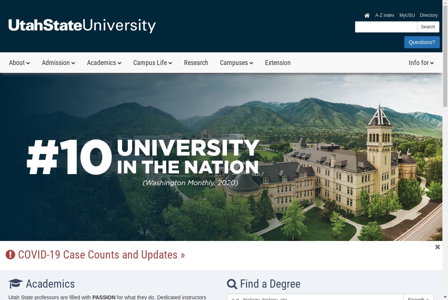Open the A-Z index link
The width and height of the screenshot is (448, 300).
pyautogui.click(x=385, y=15)
